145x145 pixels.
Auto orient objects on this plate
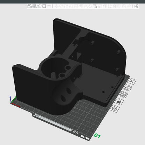coord(128,88)
